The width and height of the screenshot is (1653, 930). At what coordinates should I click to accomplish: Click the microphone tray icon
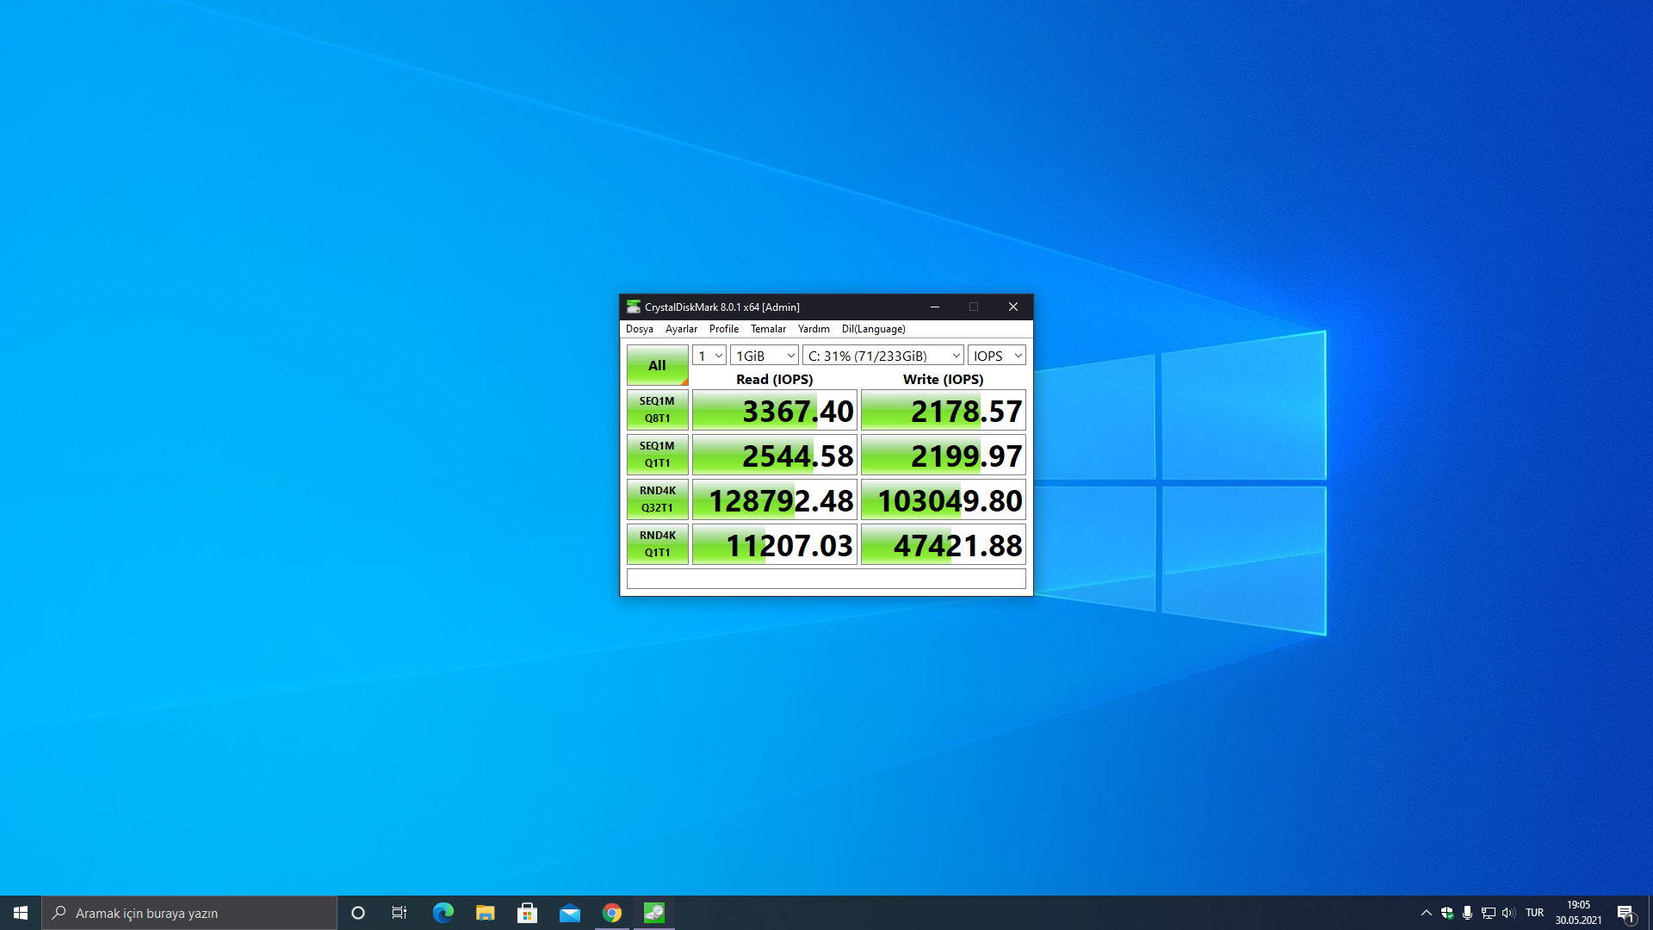(x=1468, y=913)
